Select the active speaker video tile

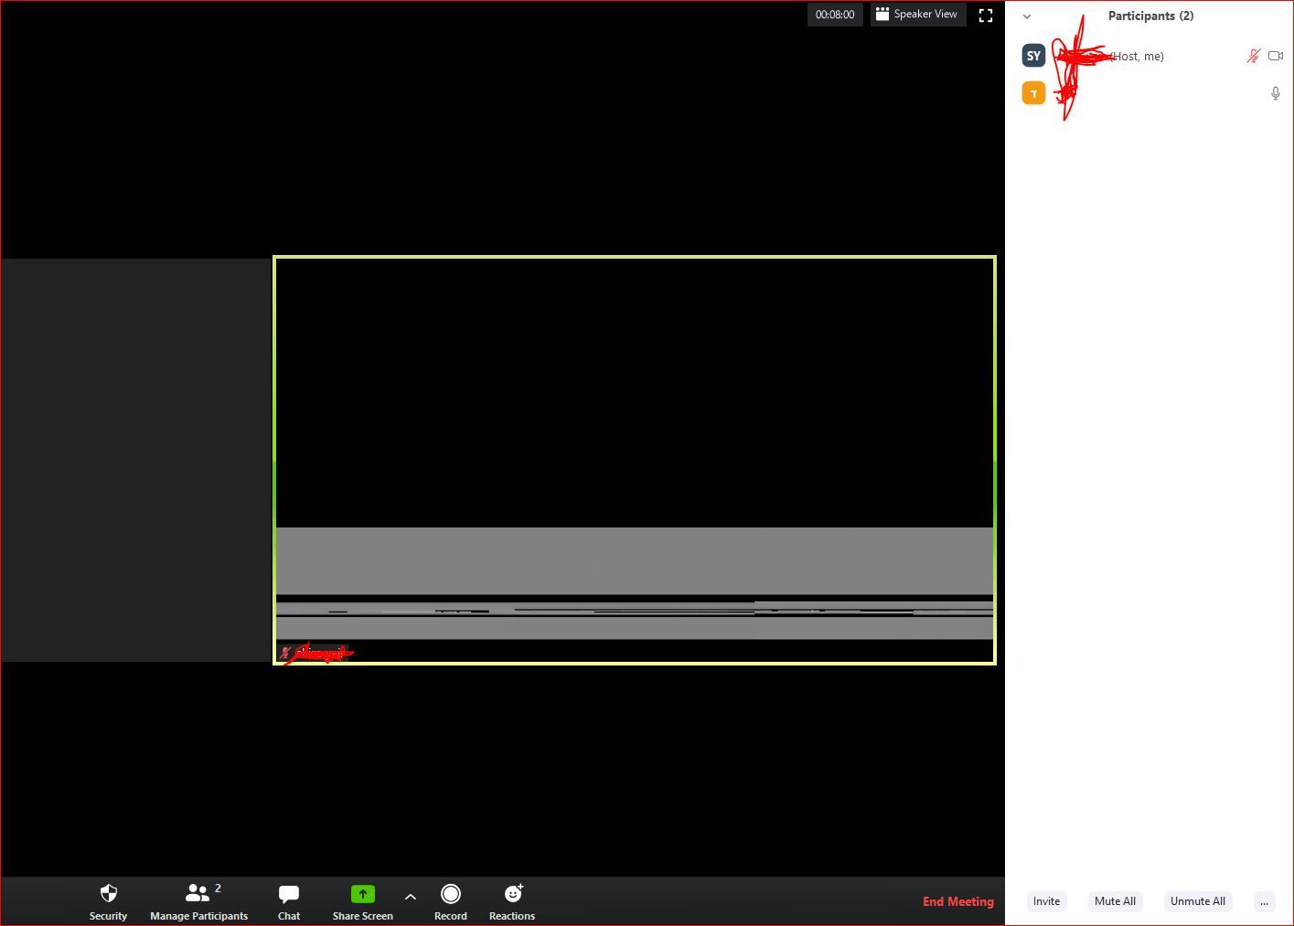click(x=635, y=460)
